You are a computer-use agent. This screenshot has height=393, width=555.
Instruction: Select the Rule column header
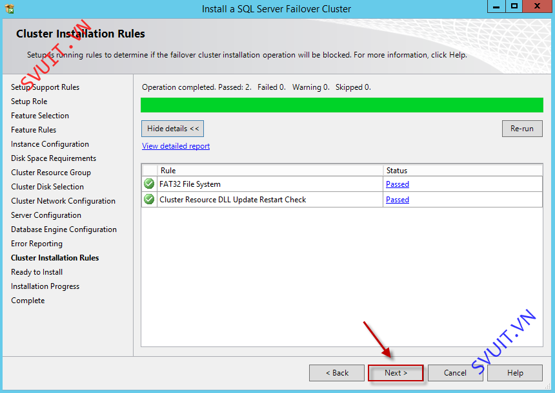[x=270, y=171]
